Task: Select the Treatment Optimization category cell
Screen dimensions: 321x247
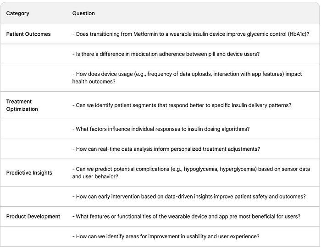Action: [x=22, y=105]
